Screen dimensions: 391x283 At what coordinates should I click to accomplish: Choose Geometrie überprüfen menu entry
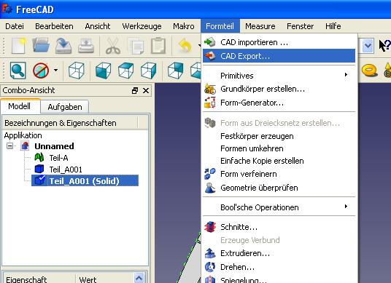(x=279, y=188)
